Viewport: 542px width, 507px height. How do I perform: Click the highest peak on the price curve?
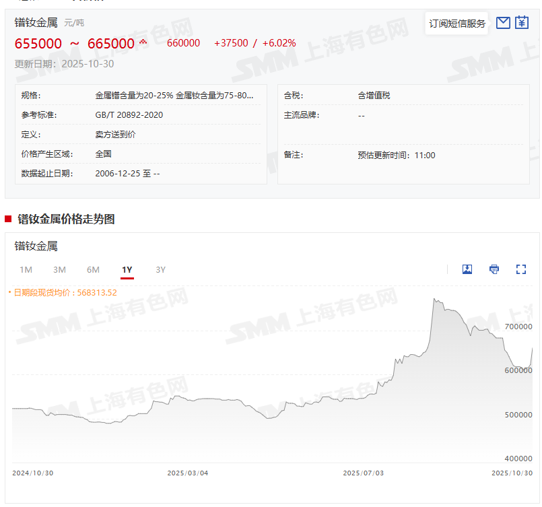[x=435, y=300]
